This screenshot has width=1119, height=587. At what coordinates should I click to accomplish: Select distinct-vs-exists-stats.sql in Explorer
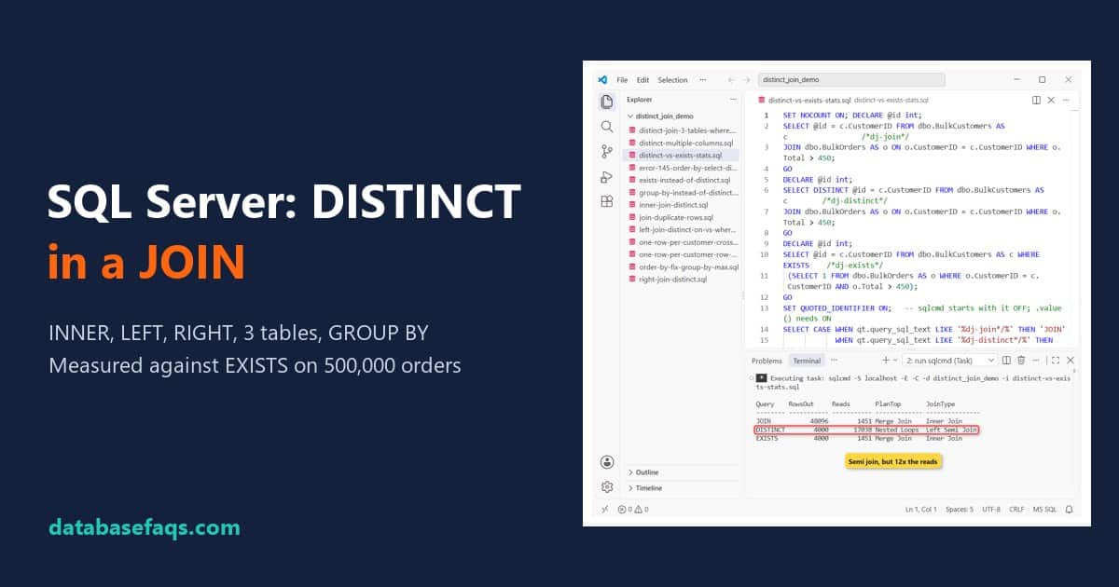tap(683, 155)
